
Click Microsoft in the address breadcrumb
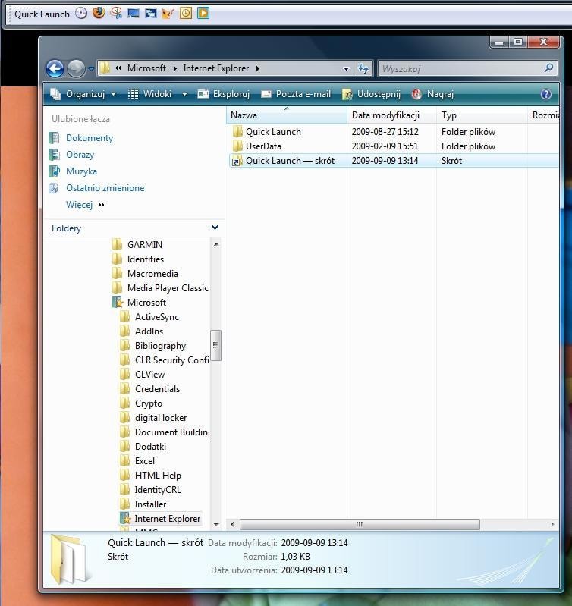pos(146,68)
